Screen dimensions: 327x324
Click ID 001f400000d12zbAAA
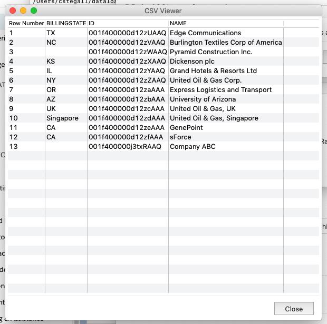128,99
